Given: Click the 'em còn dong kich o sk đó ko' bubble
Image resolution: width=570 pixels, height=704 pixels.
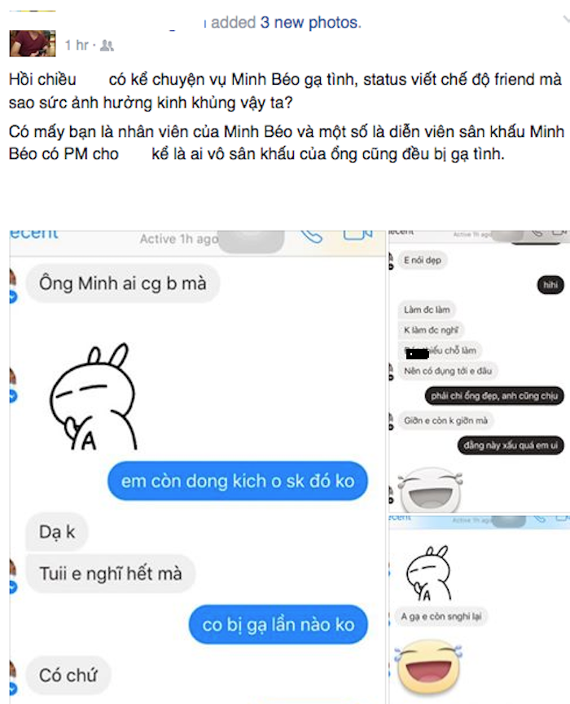Looking at the screenshot, I should click(238, 481).
